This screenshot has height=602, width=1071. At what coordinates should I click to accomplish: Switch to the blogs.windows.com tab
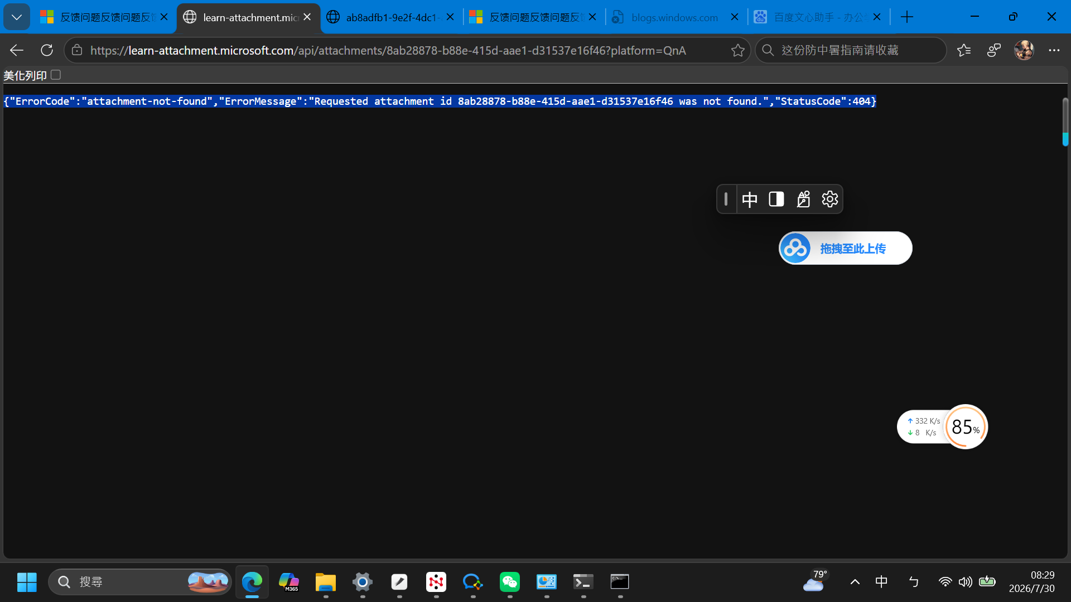point(676,17)
